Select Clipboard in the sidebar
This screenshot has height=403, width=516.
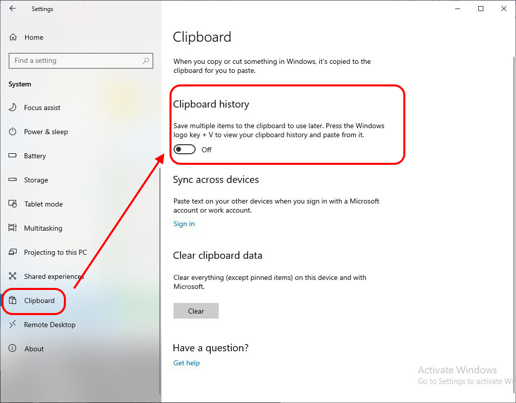coord(39,300)
